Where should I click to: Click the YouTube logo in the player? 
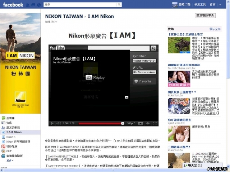57,48
